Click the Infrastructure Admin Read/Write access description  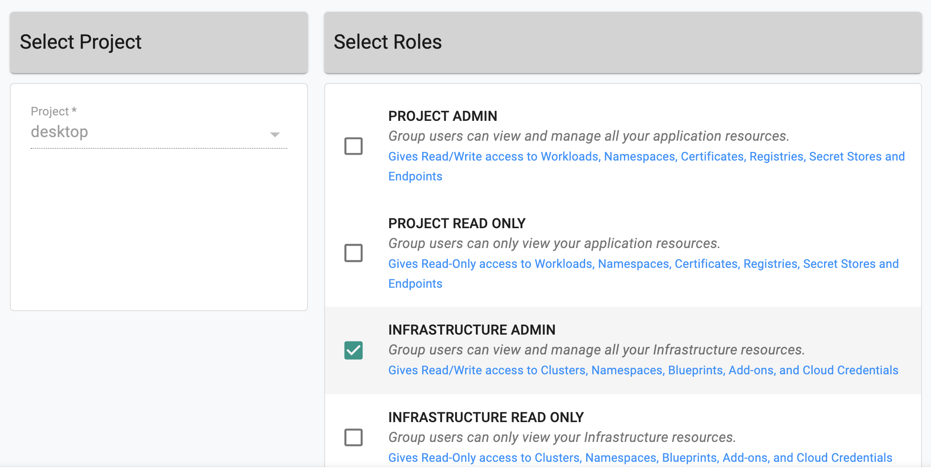643,370
